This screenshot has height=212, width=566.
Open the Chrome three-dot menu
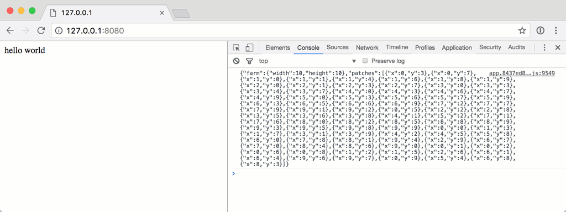click(556, 31)
